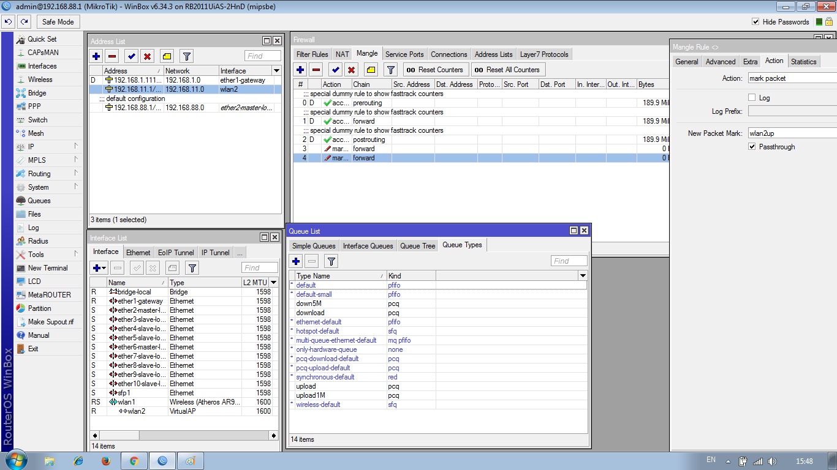Open Queues from the left sidebar

click(39, 201)
